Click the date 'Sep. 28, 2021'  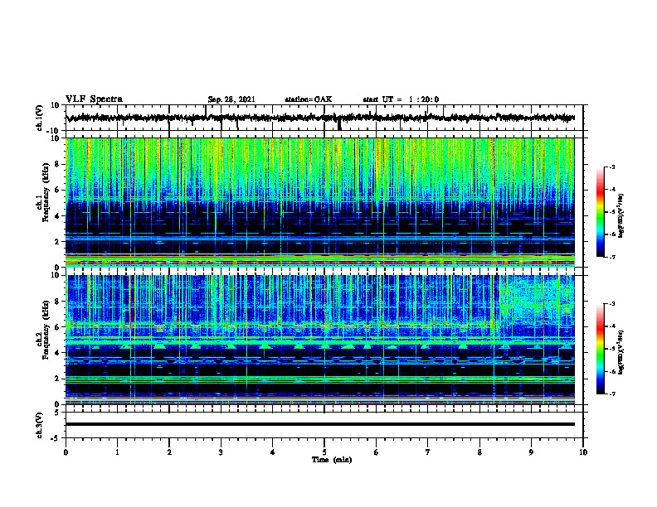click(x=231, y=99)
